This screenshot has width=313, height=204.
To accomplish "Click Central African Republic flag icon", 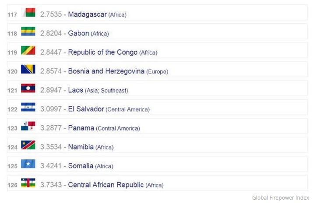I will pos(28,183).
